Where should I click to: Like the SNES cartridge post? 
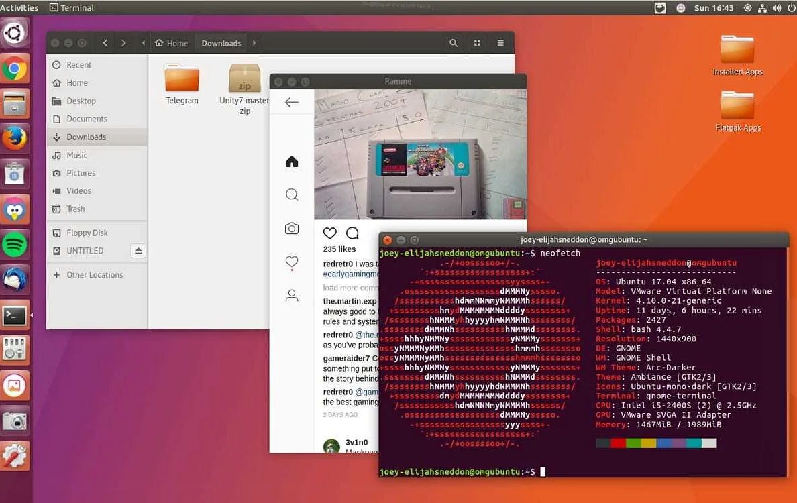coord(329,233)
